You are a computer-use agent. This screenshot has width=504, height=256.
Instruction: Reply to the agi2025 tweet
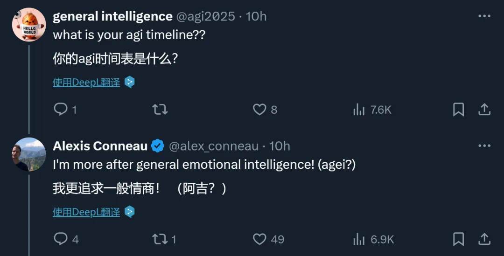tap(61, 110)
